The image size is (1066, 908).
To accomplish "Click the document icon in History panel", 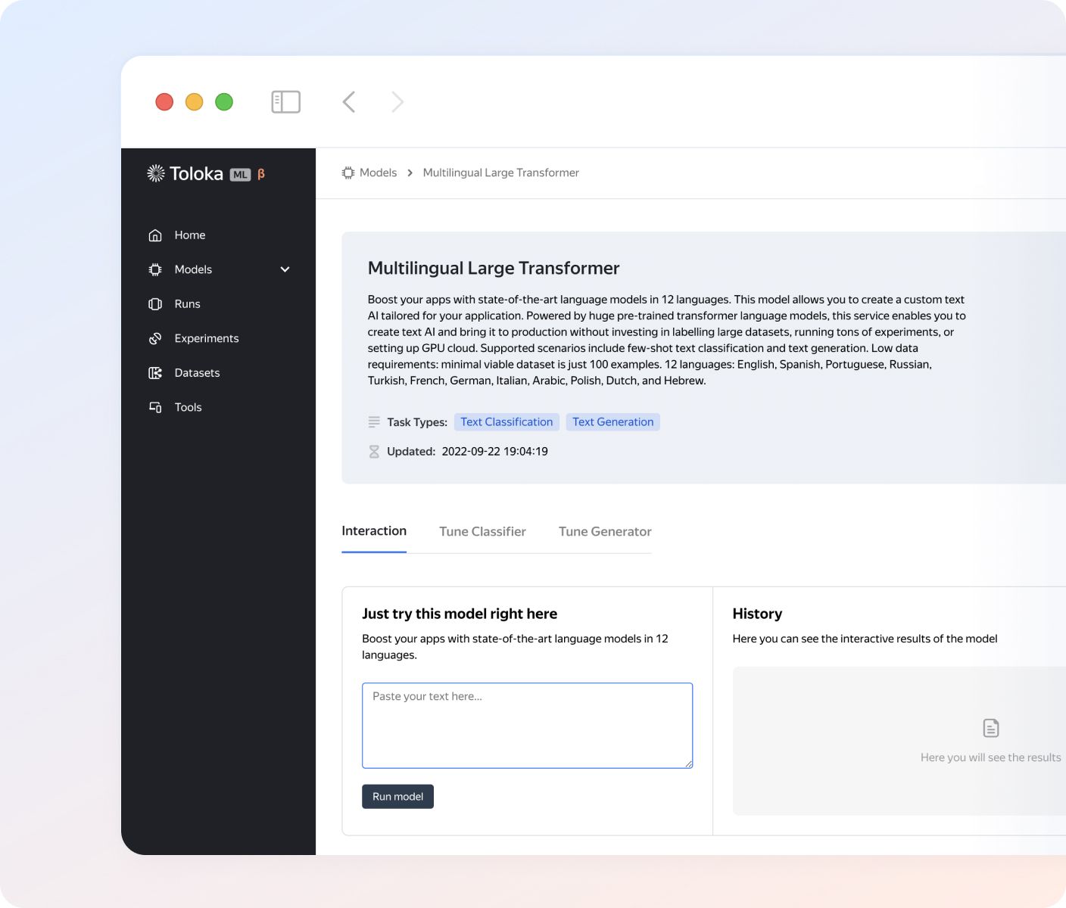I will pyautogui.click(x=991, y=728).
